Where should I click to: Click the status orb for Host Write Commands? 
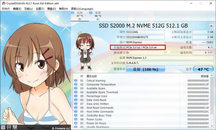tap(76, 111)
